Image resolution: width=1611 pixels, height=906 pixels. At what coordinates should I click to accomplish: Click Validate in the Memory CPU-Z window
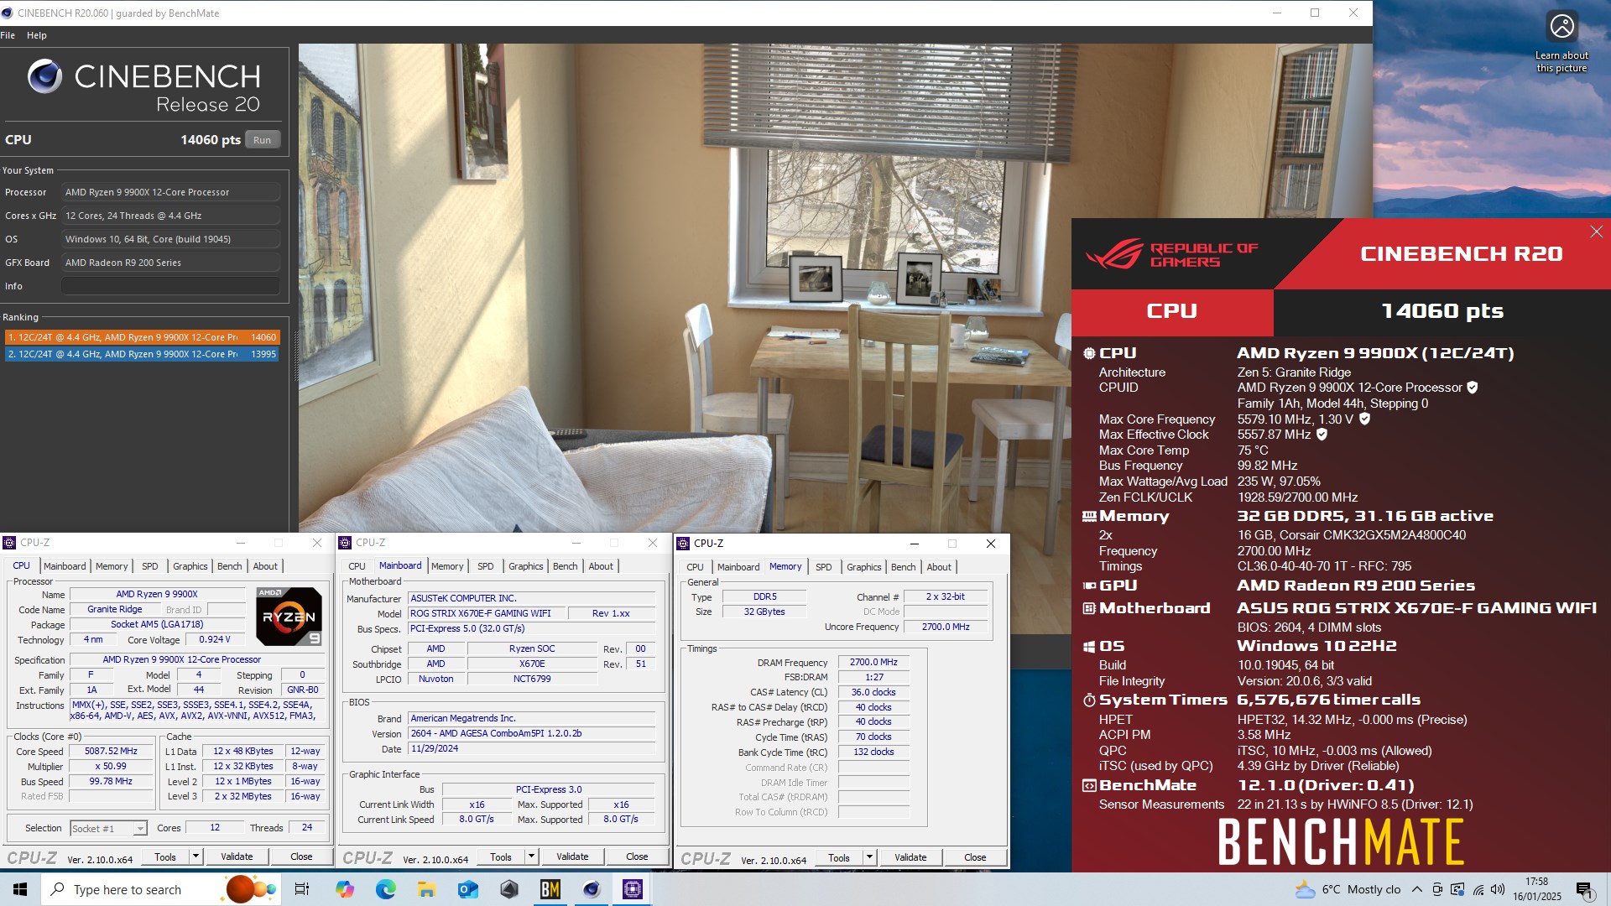click(910, 857)
